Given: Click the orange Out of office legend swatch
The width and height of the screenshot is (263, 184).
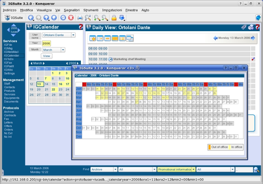Looking at the screenshot, I should point(209,147).
